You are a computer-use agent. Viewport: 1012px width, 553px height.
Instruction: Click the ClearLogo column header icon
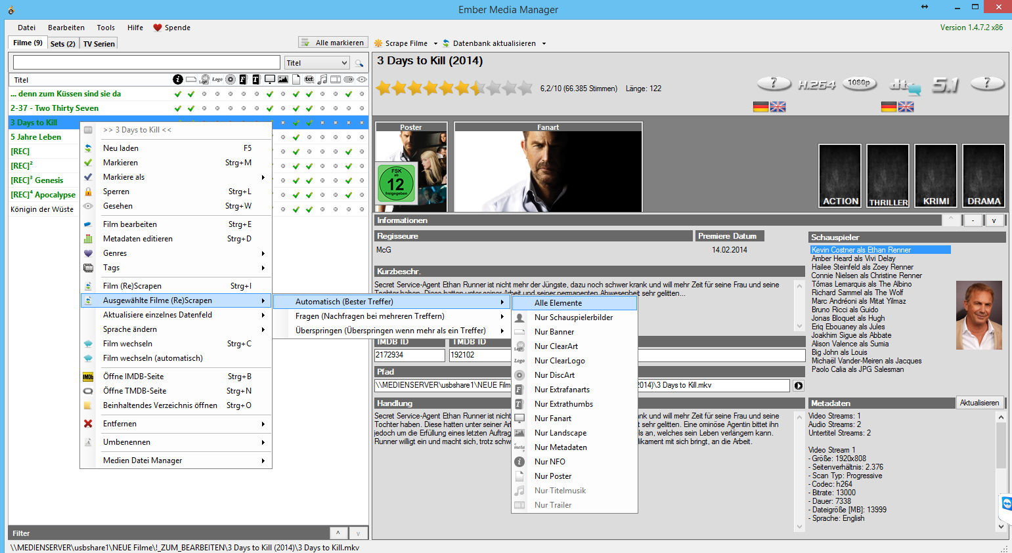[x=217, y=79]
